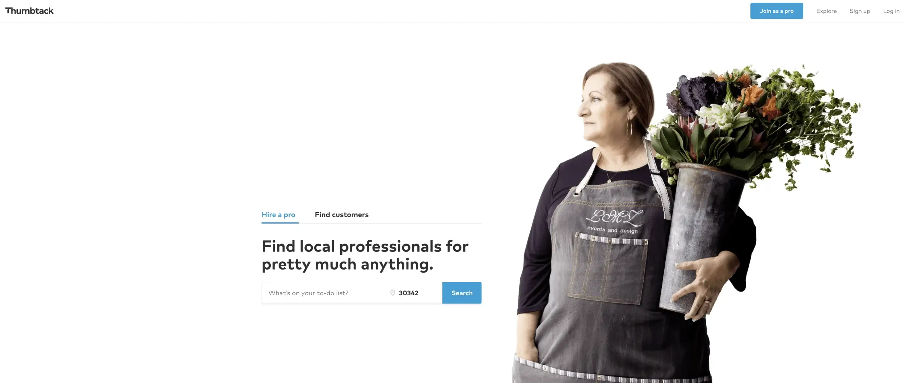The image size is (905, 383).
Task: Focus the to-do list search field
Action: [x=324, y=293]
